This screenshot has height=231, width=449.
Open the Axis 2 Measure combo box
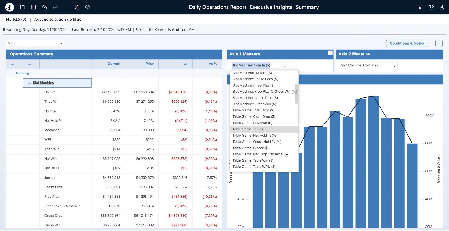[x=368, y=66]
